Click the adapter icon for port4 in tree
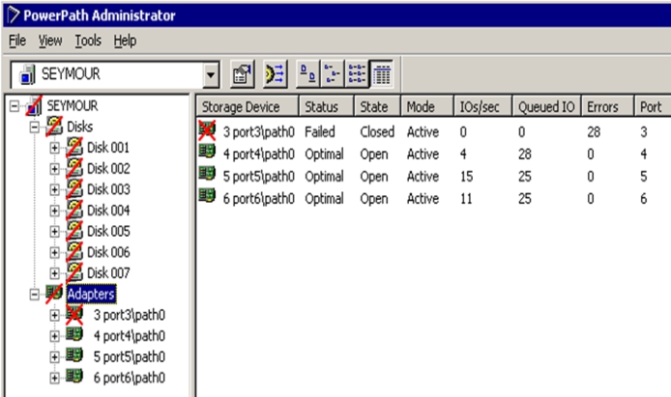The image size is (671, 397). 74,334
